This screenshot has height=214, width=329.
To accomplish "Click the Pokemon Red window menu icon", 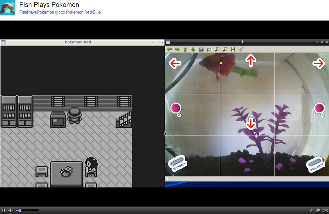I will click(x=3, y=42).
